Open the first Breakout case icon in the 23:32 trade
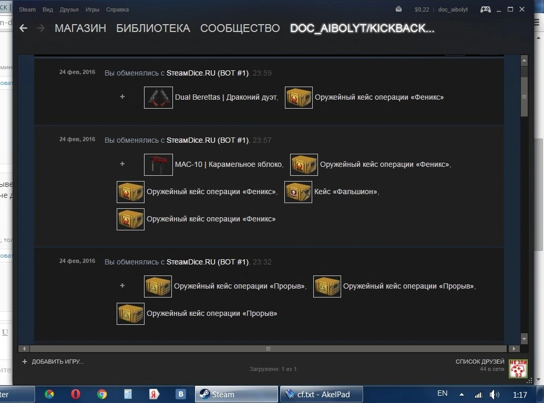The width and height of the screenshot is (544, 403). 158,287
